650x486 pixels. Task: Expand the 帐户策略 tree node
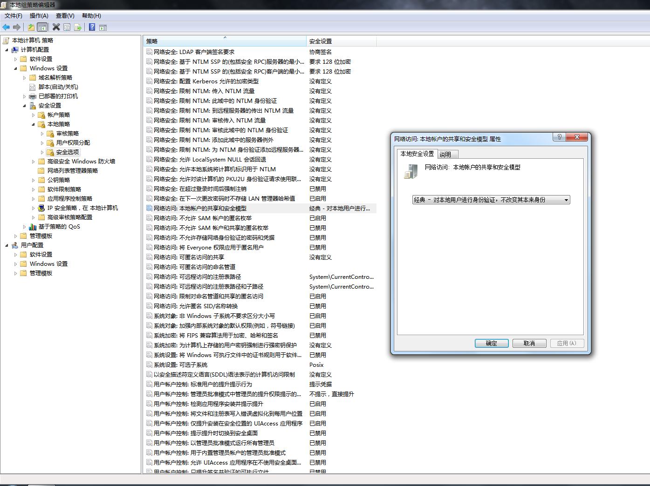[34, 115]
